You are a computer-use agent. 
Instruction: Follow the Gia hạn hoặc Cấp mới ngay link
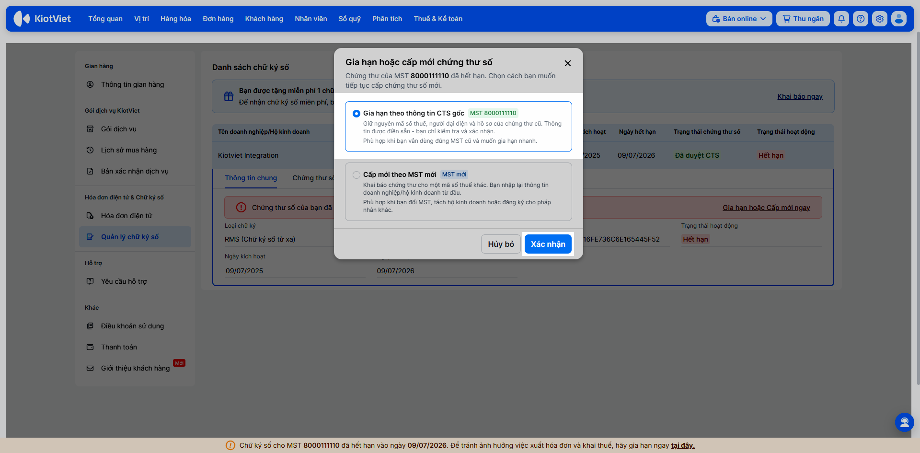766,208
